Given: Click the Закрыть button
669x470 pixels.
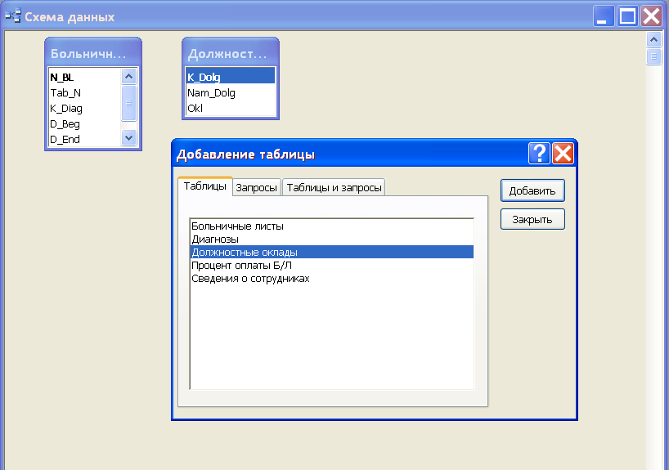Looking at the screenshot, I should pos(532,219).
